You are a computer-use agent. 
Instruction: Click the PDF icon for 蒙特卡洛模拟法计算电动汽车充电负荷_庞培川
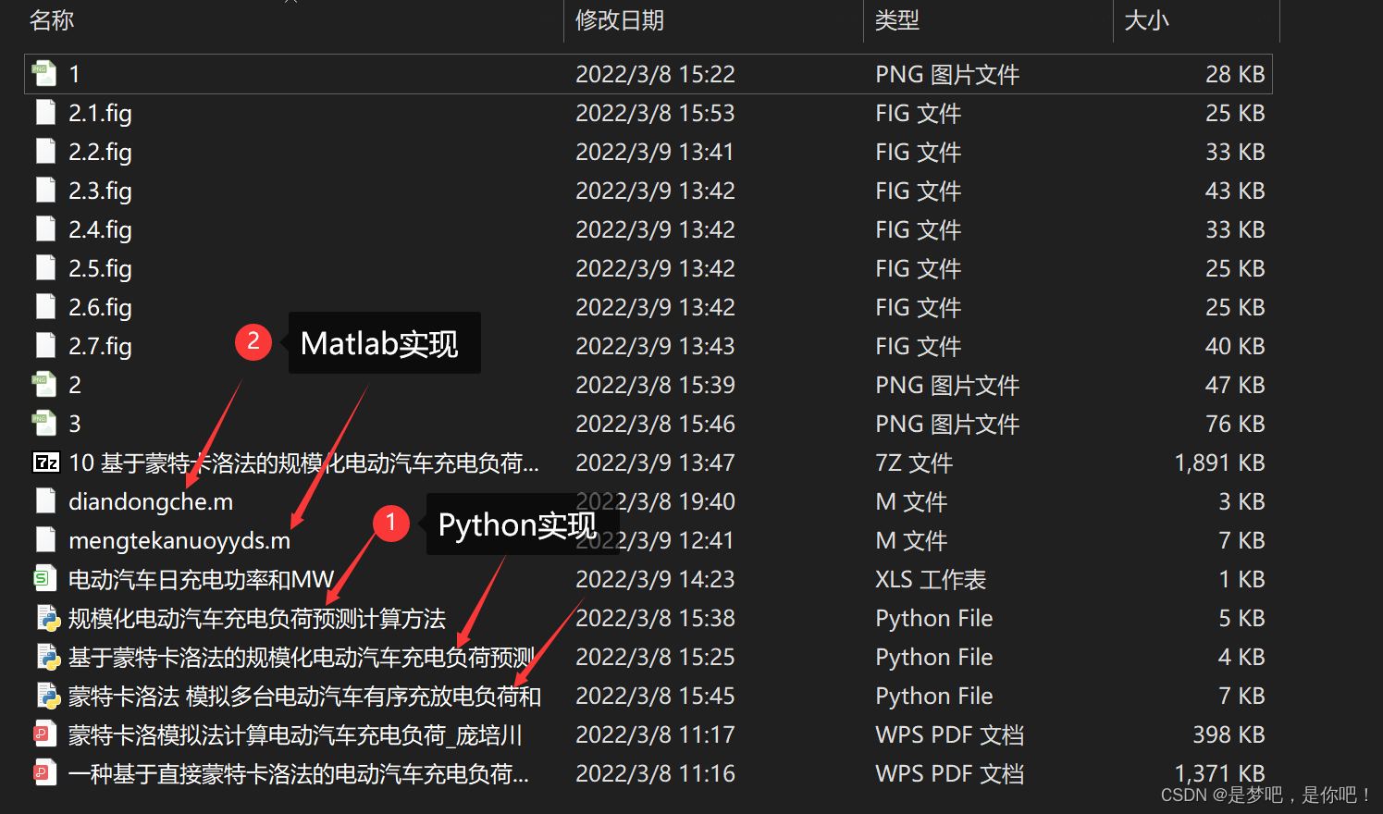coord(44,734)
